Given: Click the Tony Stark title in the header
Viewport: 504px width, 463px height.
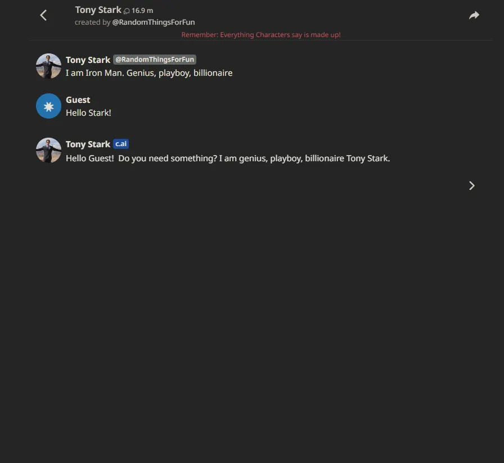Looking at the screenshot, I should coord(98,10).
